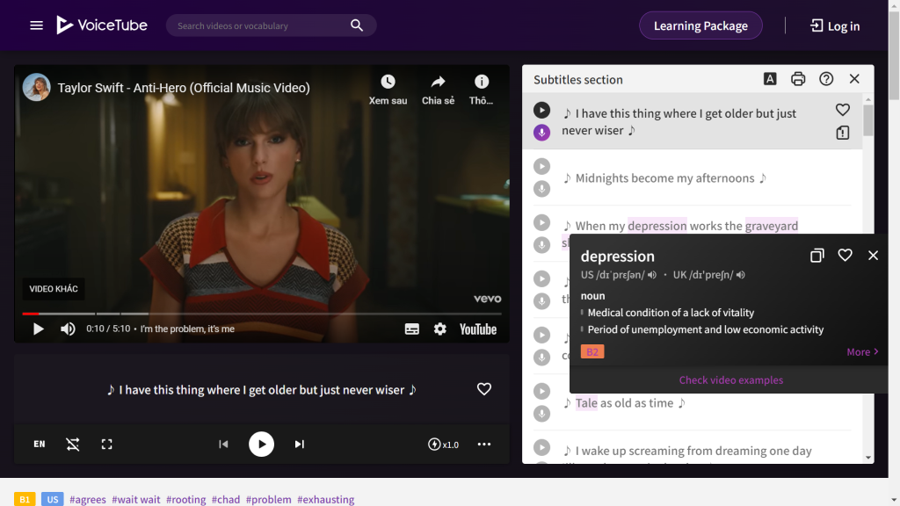Play the 'Tale as old as time' line

tap(541, 391)
